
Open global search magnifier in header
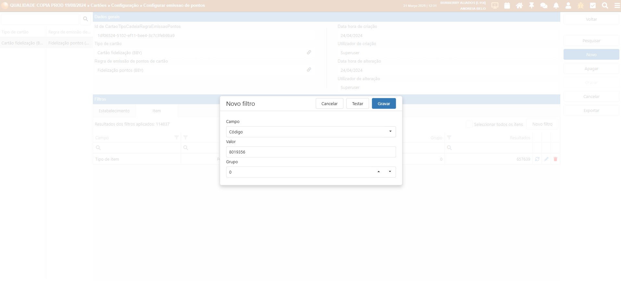pyautogui.click(x=605, y=6)
